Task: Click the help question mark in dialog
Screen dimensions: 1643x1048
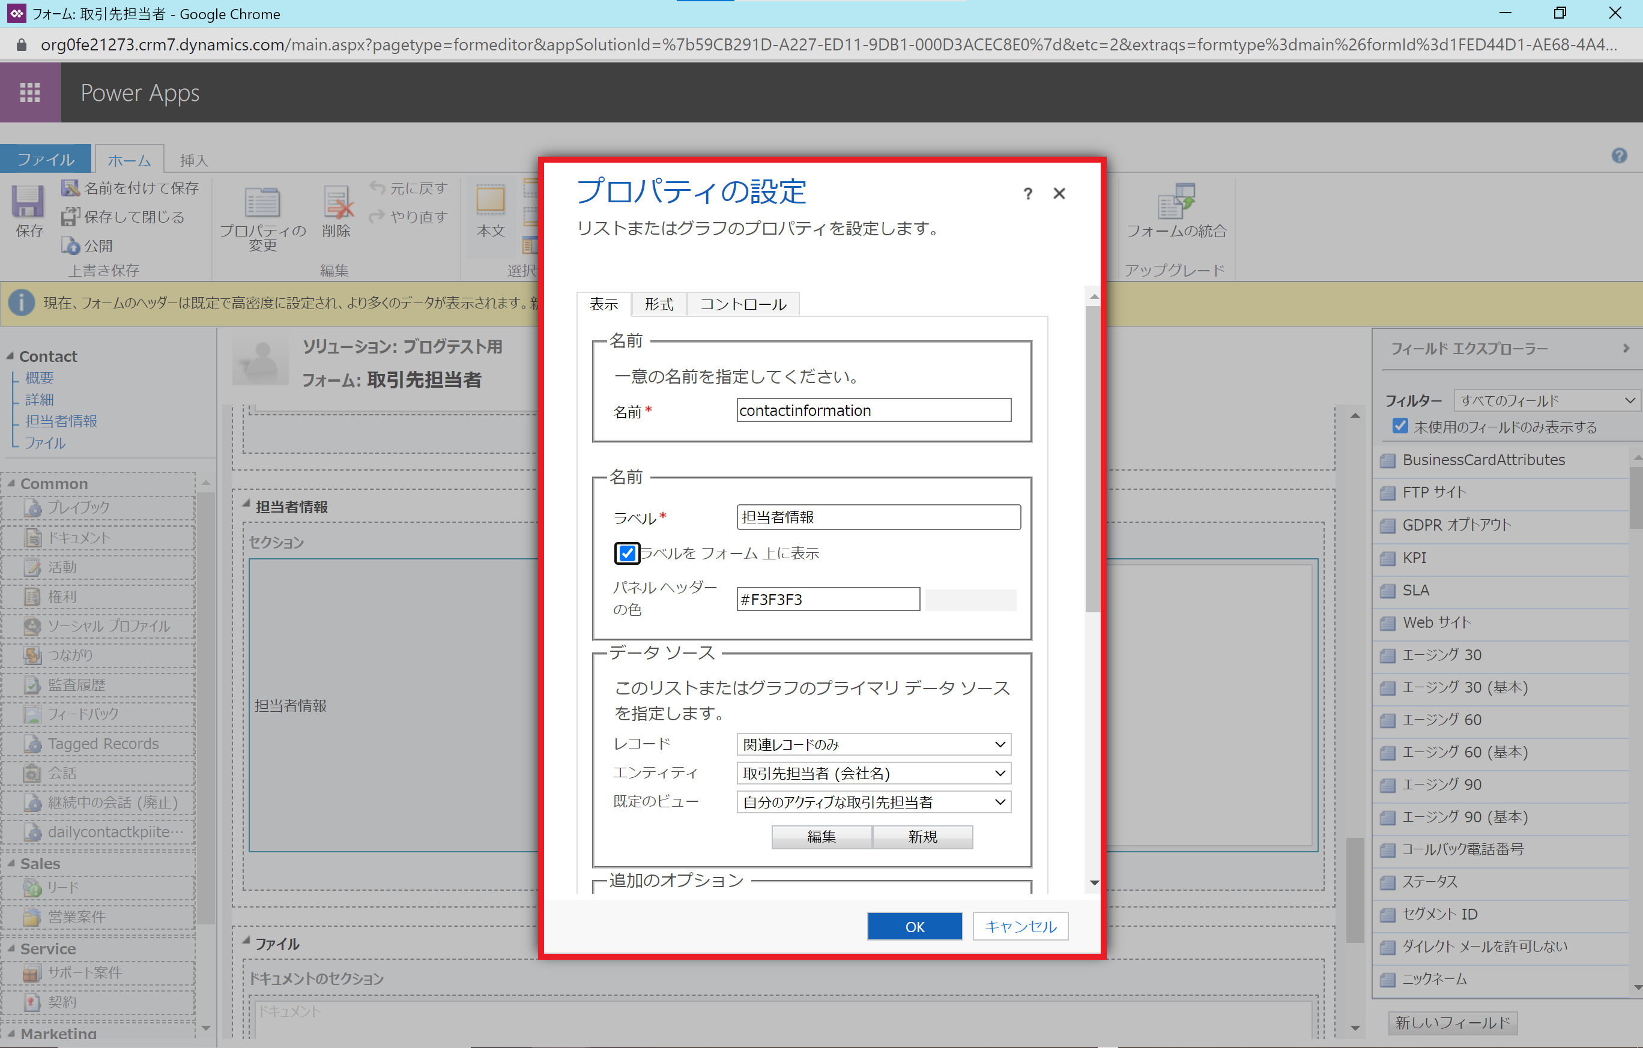Action: 1027,194
